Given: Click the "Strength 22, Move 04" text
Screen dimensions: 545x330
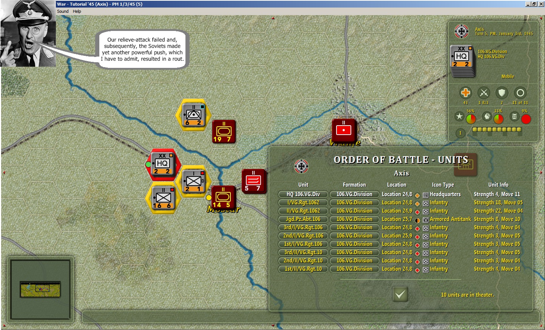Looking at the screenshot, I should click(x=499, y=211).
